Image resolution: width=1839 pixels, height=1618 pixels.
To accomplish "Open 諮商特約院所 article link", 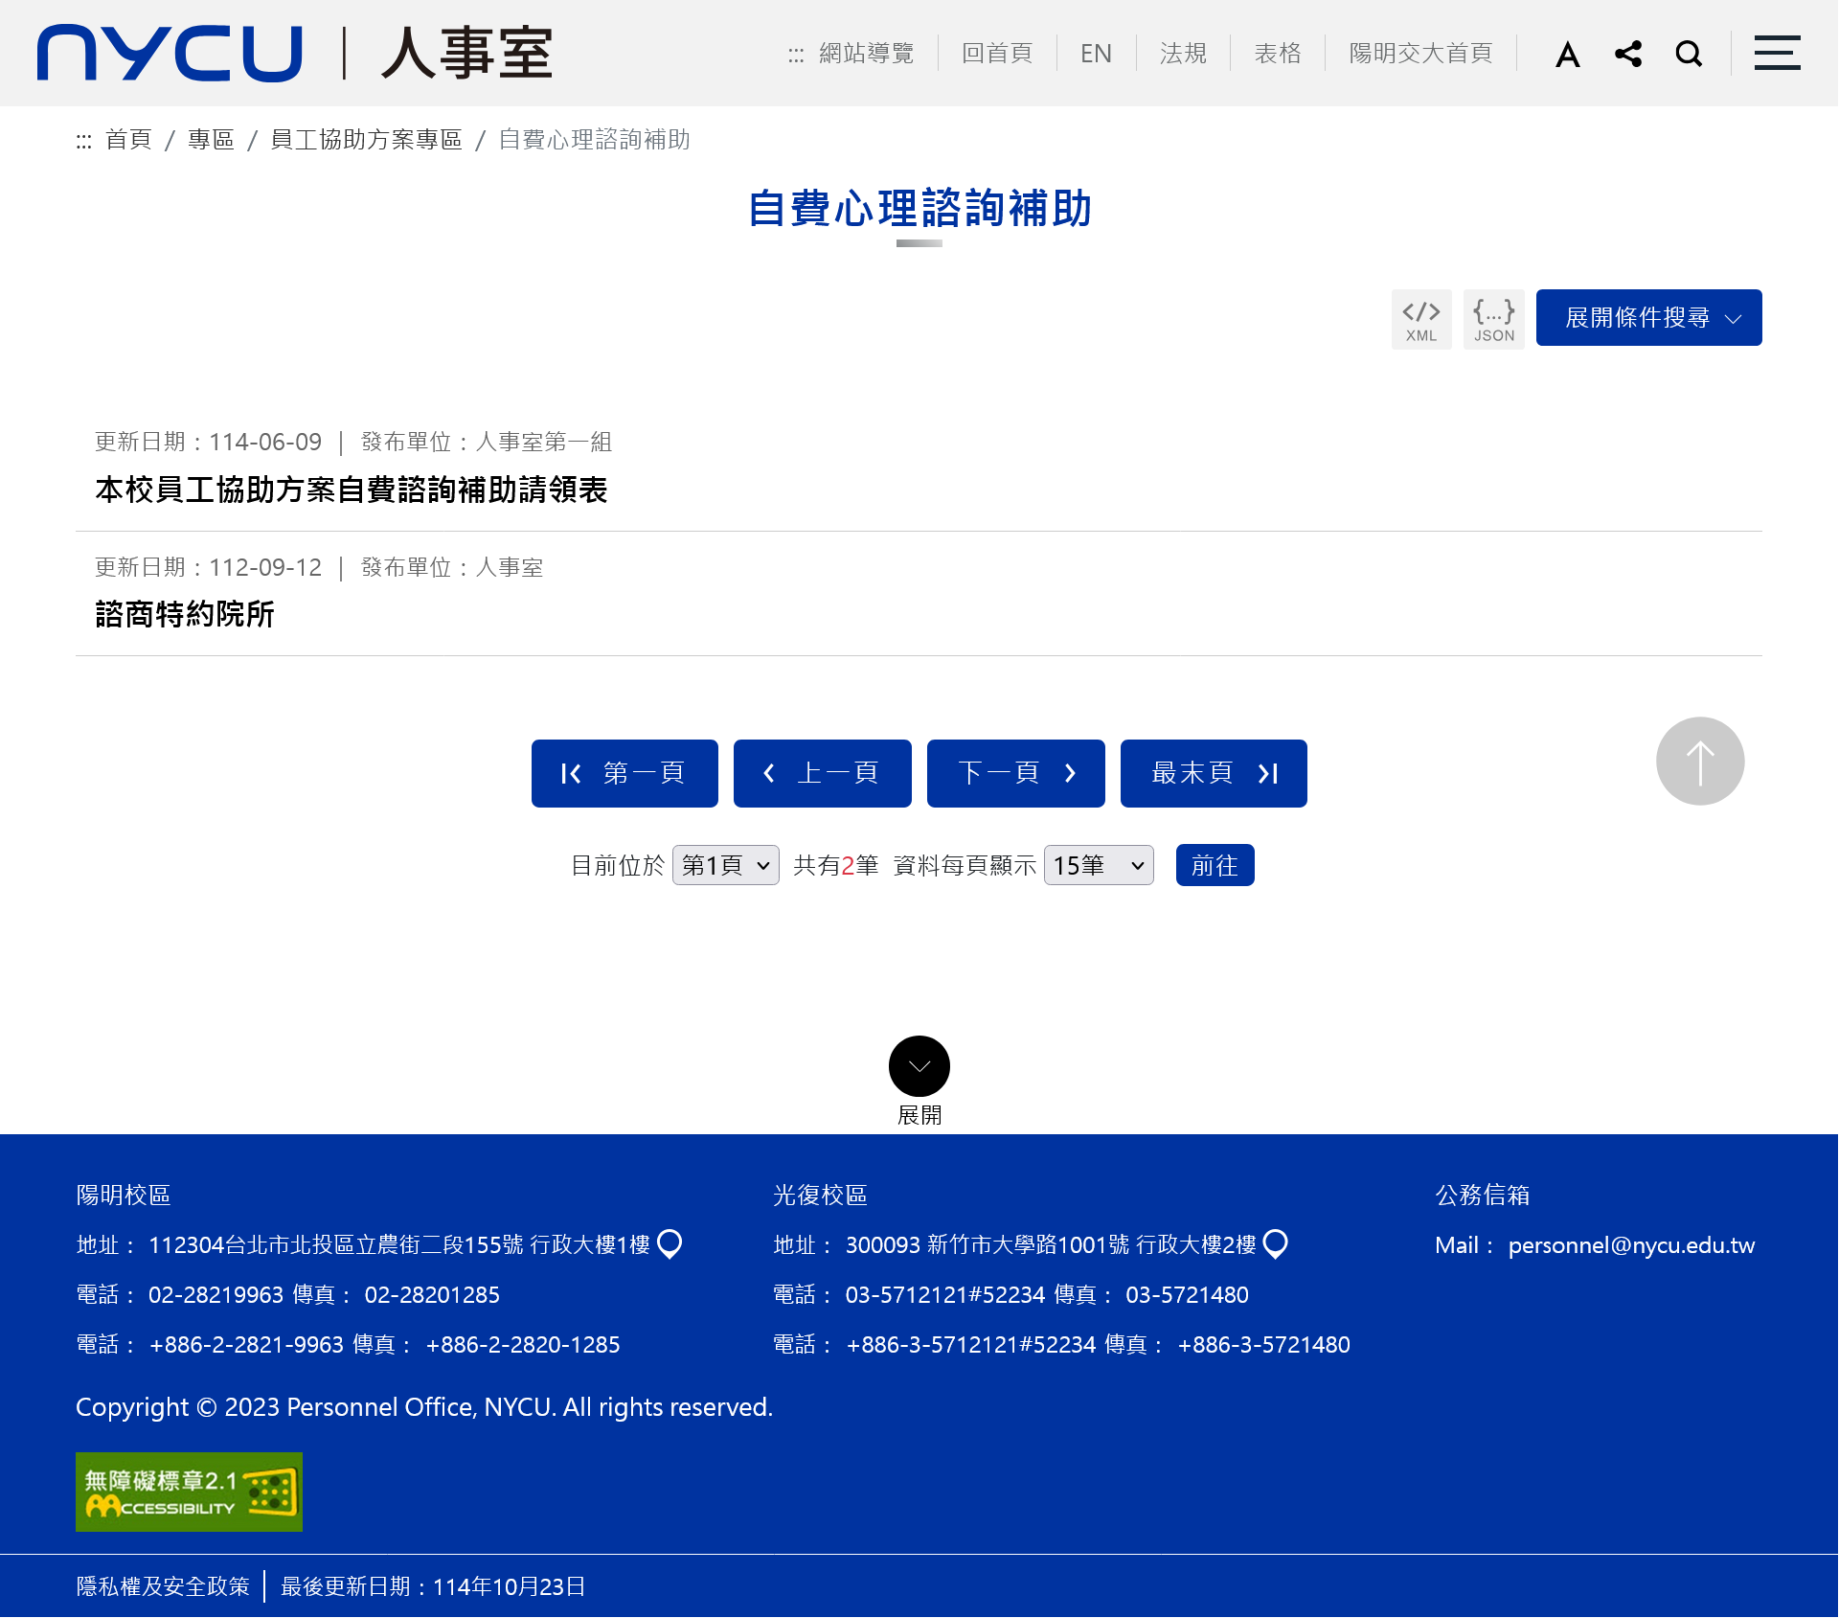I will (185, 614).
